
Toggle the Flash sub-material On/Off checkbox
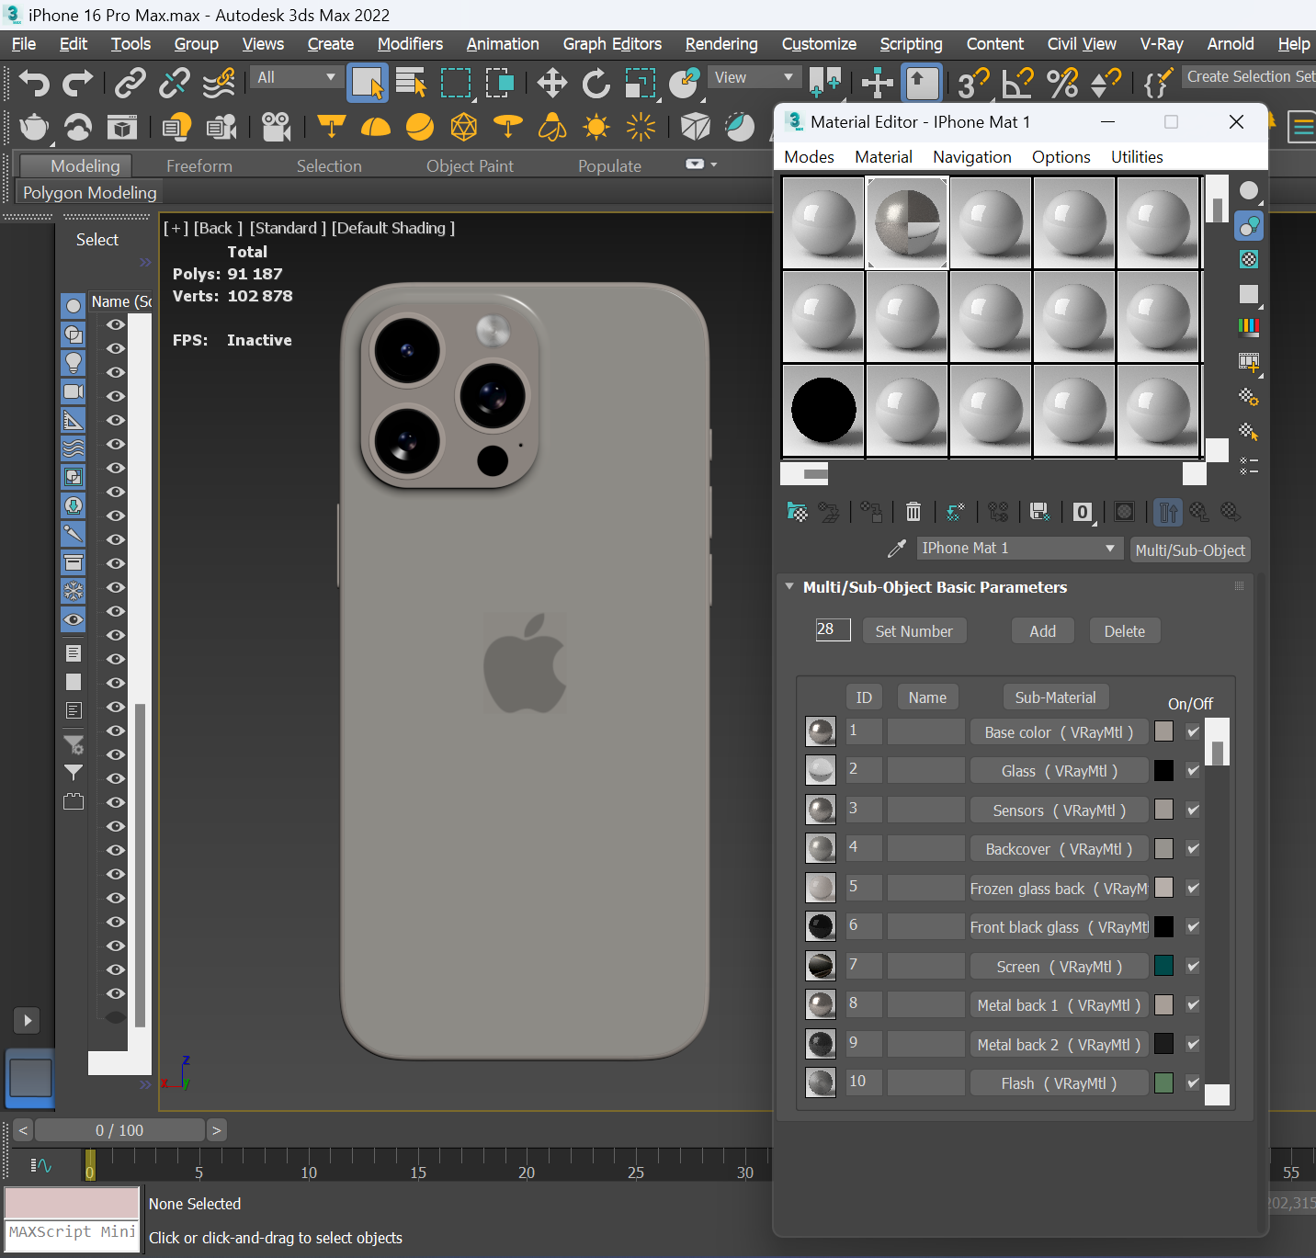[x=1192, y=1083]
